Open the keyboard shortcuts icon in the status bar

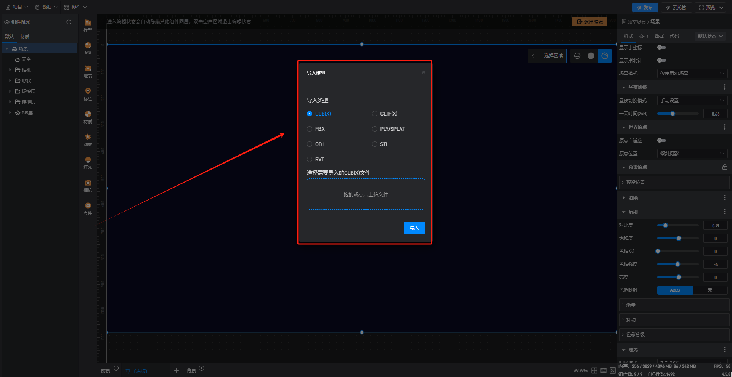604,371
